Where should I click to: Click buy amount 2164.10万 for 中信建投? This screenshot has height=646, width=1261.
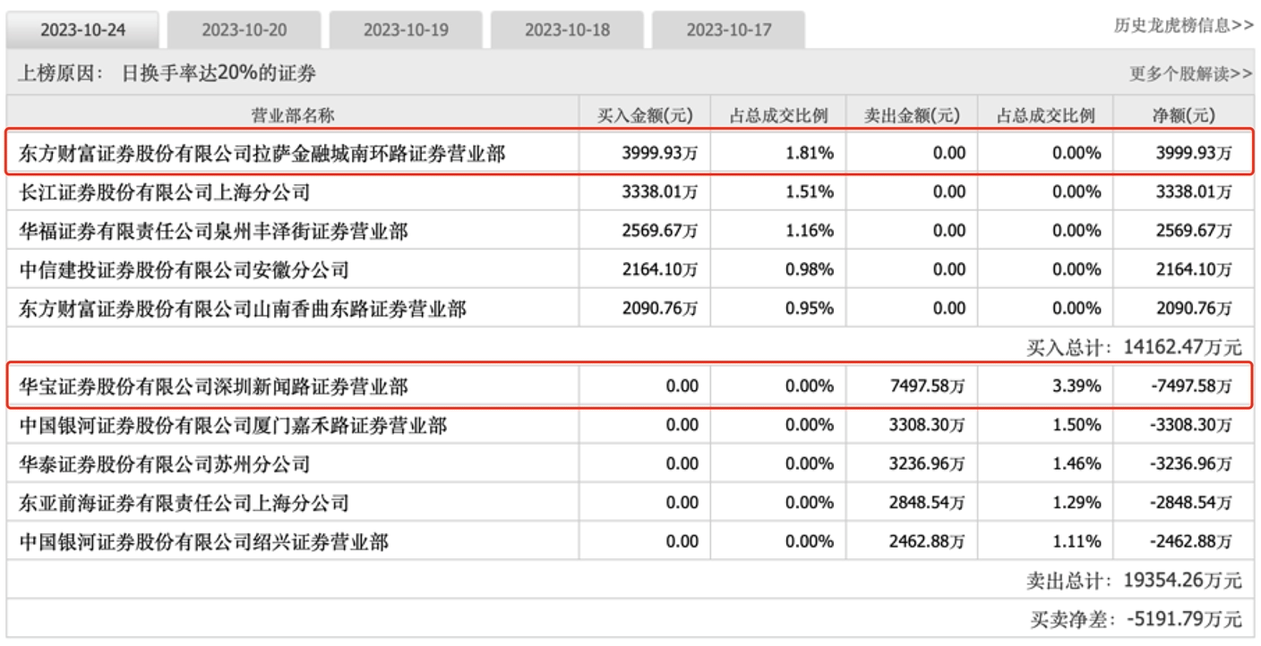[x=661, y=268]
